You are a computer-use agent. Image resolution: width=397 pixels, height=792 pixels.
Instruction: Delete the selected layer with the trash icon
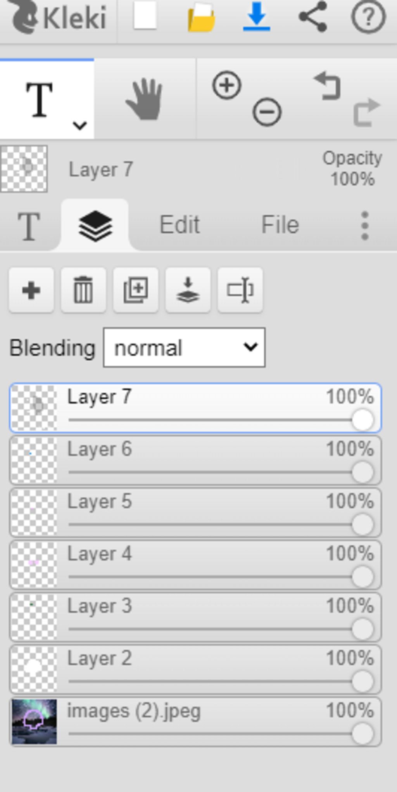(83, 290)
